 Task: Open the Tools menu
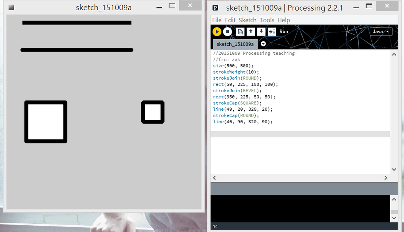pyautogui.click(x=267, y=20)
